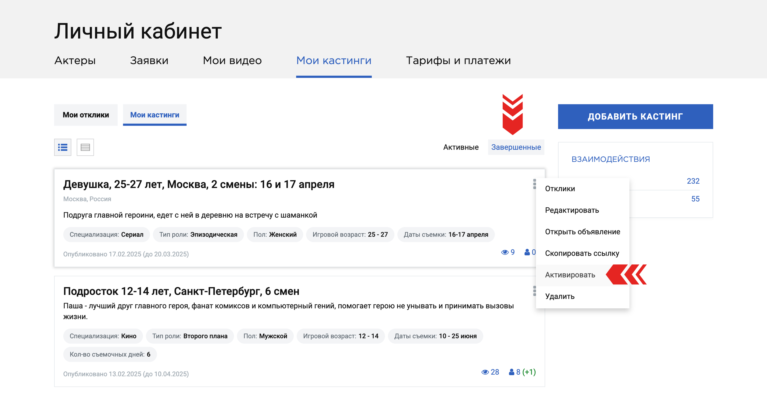Click interactions count 55
The width and height of the screenshot is (767, 394).
(695, 199)
